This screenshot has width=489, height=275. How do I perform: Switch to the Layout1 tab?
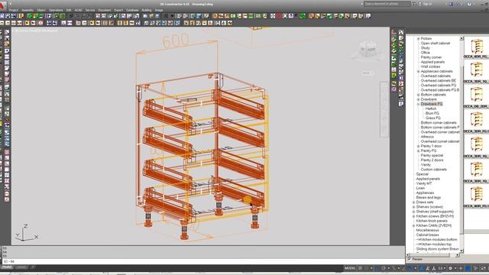pos(21,267)
